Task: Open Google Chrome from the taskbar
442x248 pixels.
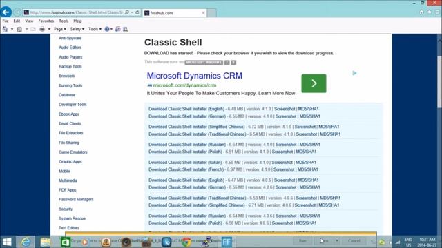Action: (x=186, y=242)
